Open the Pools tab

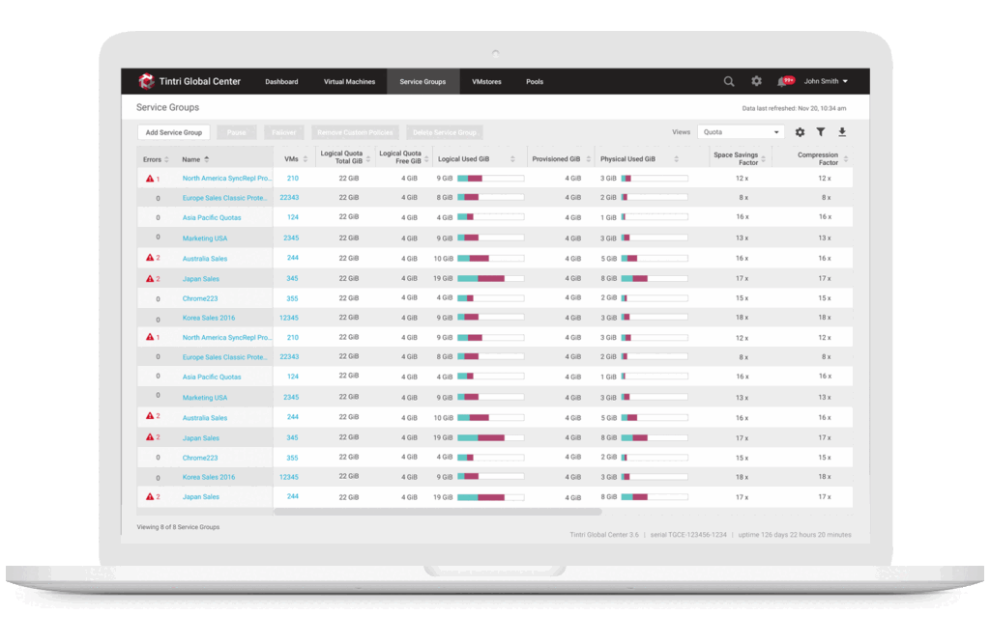pyautogui.click(x=535, y=82)
